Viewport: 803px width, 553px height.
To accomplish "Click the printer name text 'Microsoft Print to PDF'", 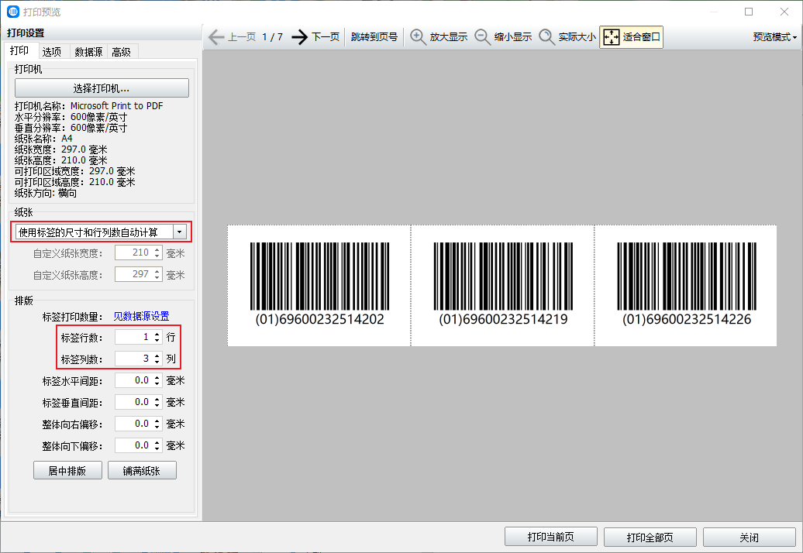I will coord(117,106).
